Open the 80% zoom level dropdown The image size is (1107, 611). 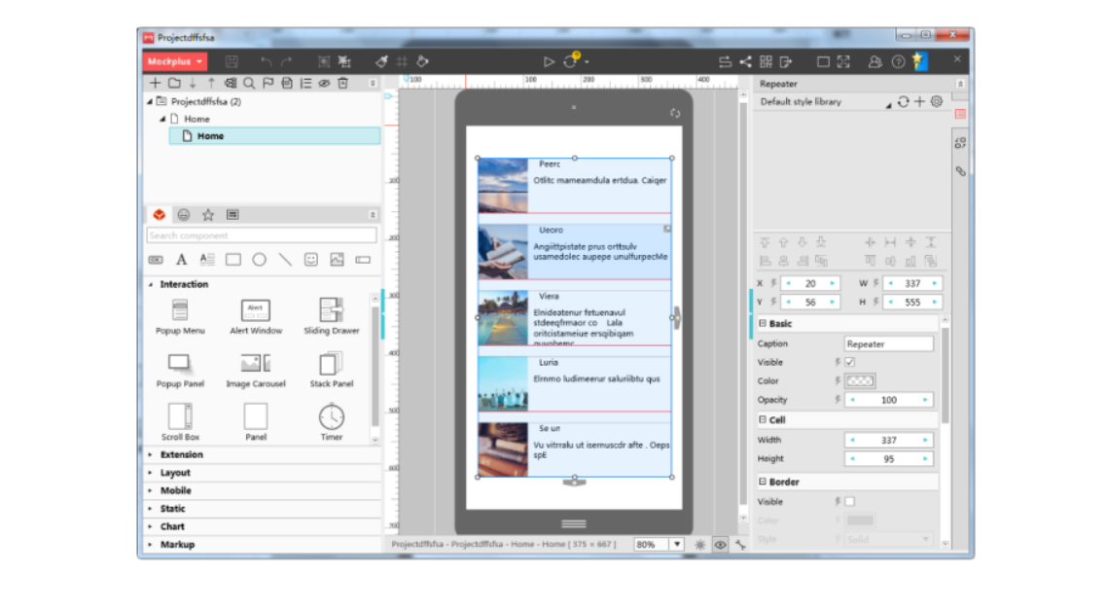(677, 545)
